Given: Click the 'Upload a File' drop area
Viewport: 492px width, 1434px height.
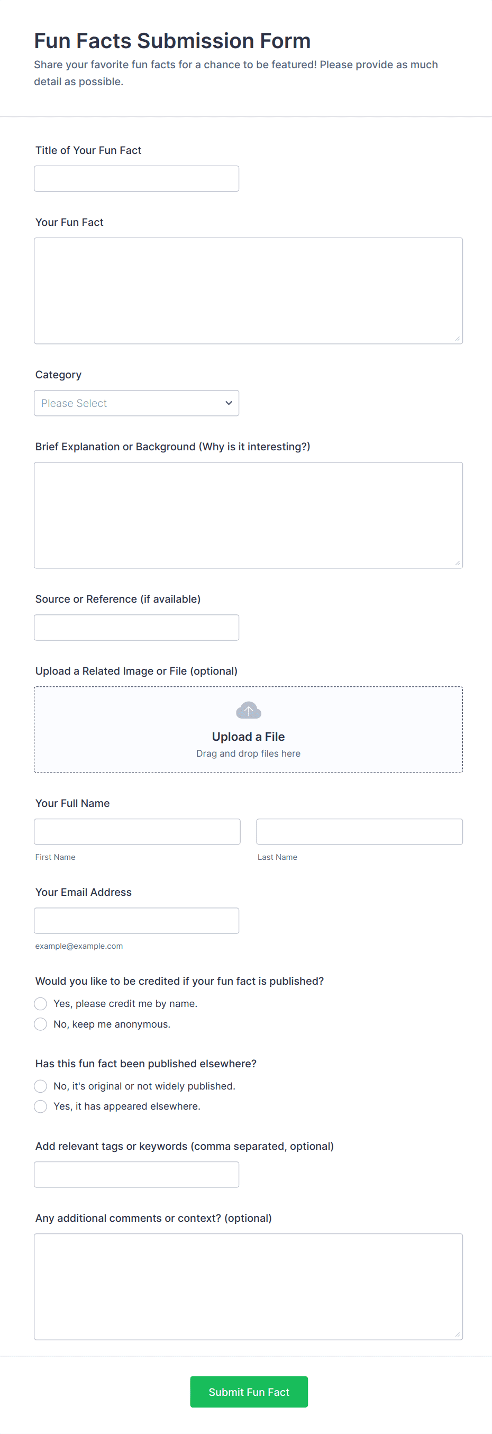Looking at the screenshot, I should 248,729.
